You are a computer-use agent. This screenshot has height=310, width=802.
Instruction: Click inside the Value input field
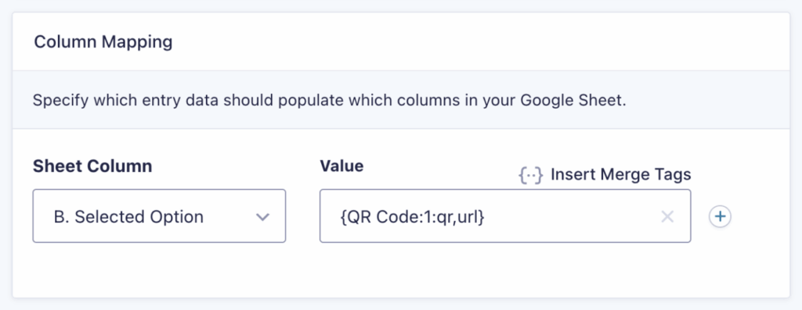pyautogui.click(x=505, y=216)
